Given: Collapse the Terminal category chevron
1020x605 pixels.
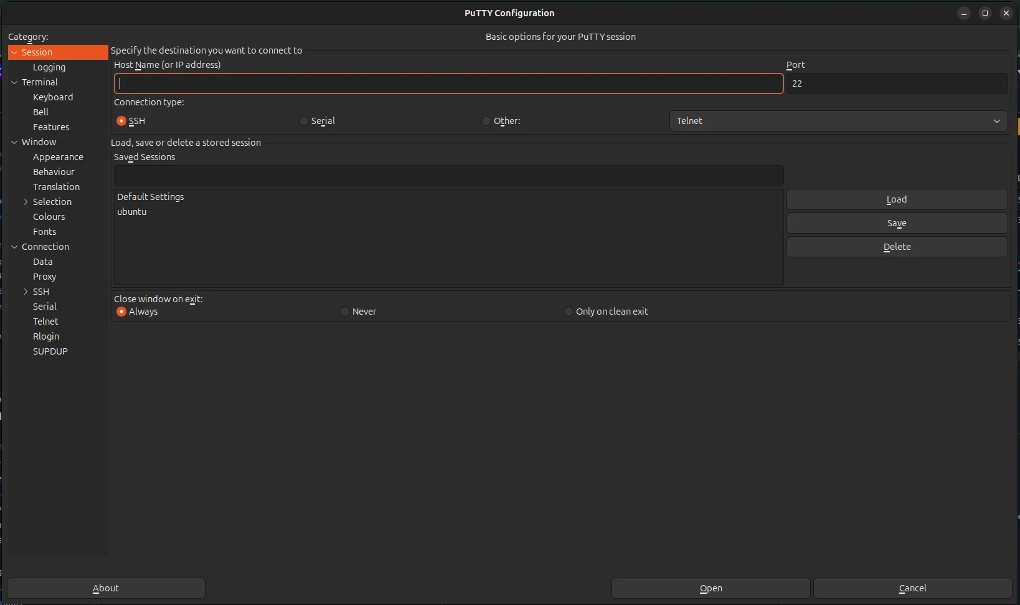Looking at the screenshot, I should click(14, 82).
